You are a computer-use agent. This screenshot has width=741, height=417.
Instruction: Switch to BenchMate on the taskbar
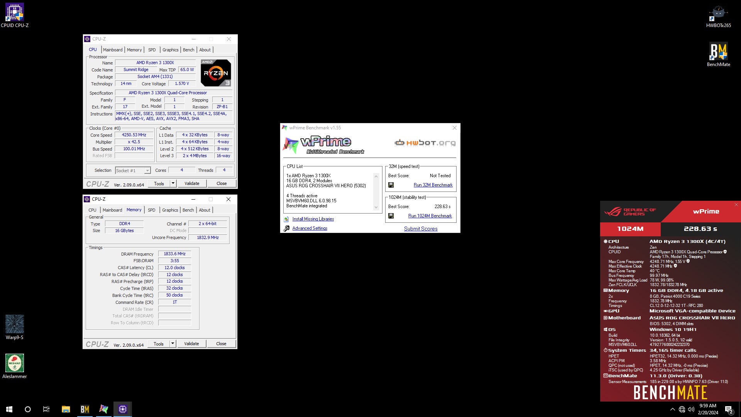(x=85, y=409)
